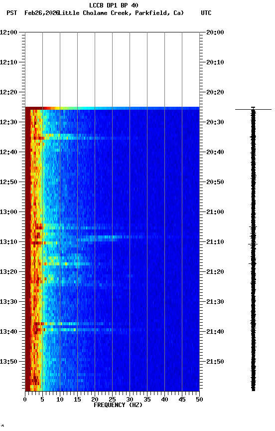Click the '50' frequency tick label

click(199, 400)
